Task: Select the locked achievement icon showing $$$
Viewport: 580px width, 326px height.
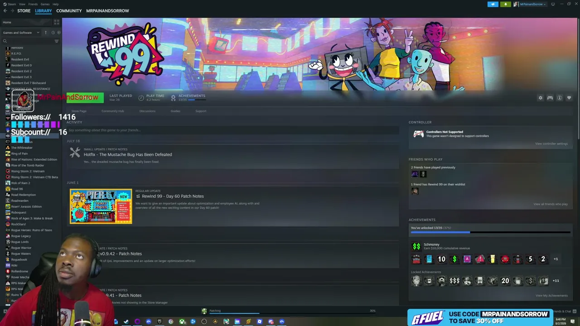Action: click(x=454, y=281)
